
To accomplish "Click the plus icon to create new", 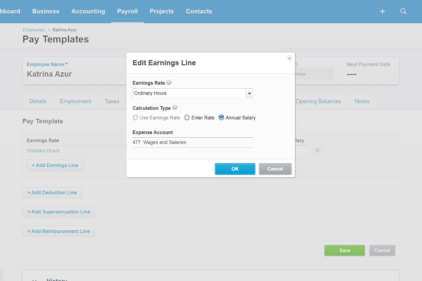I will (x=382, y=11).
